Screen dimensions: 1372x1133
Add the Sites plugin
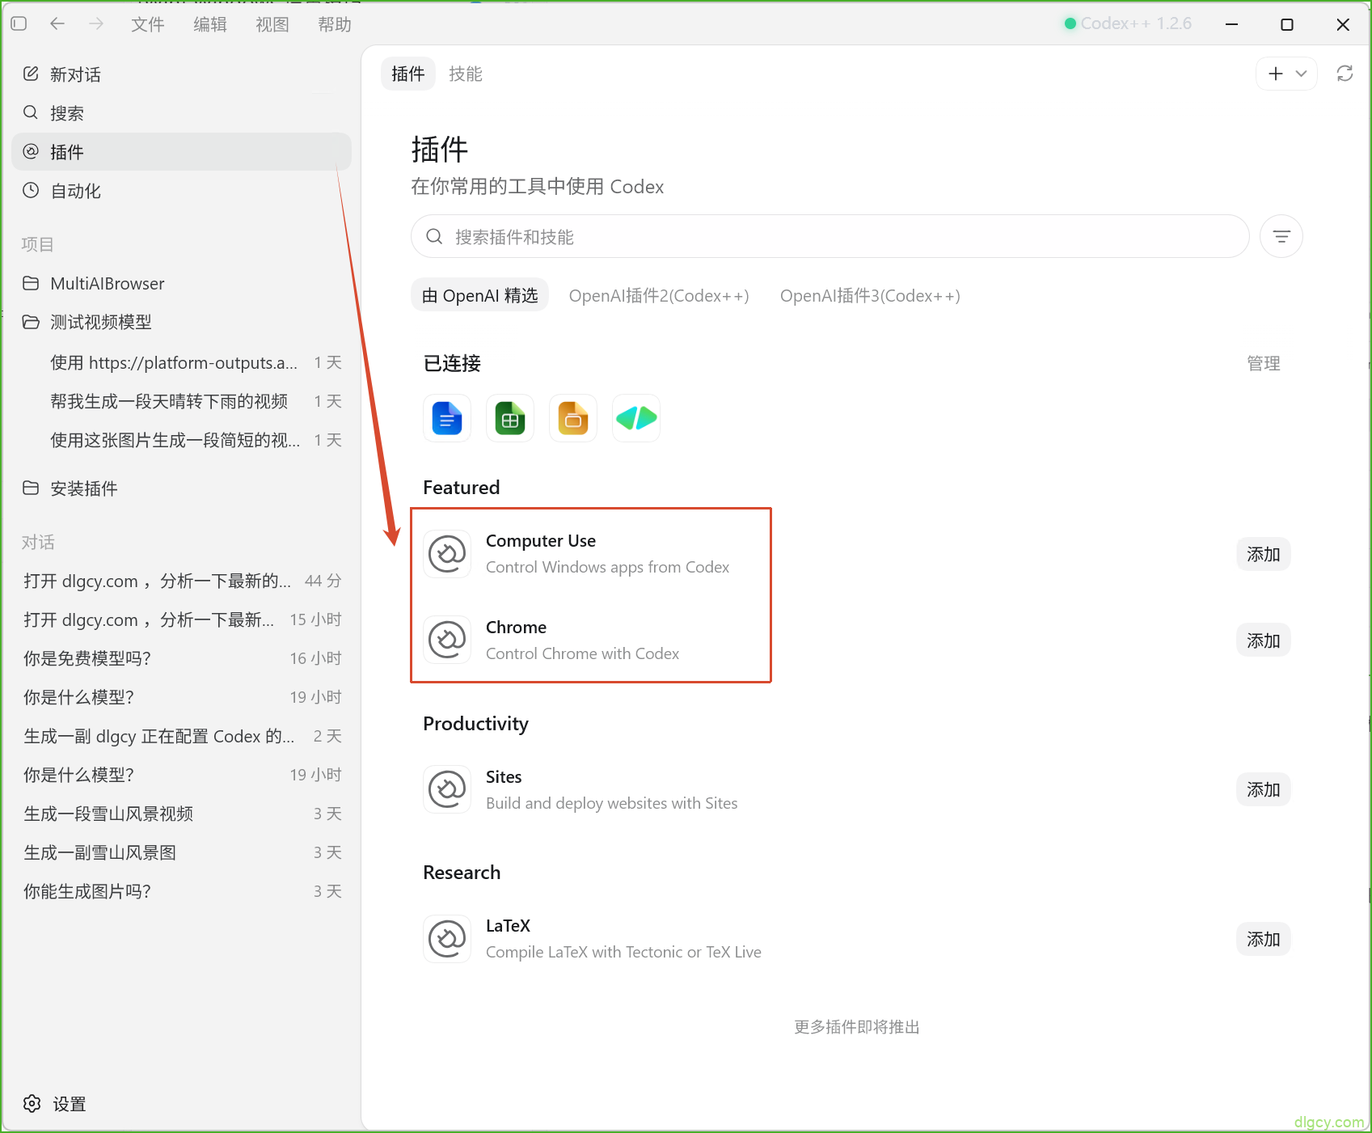1264,789
